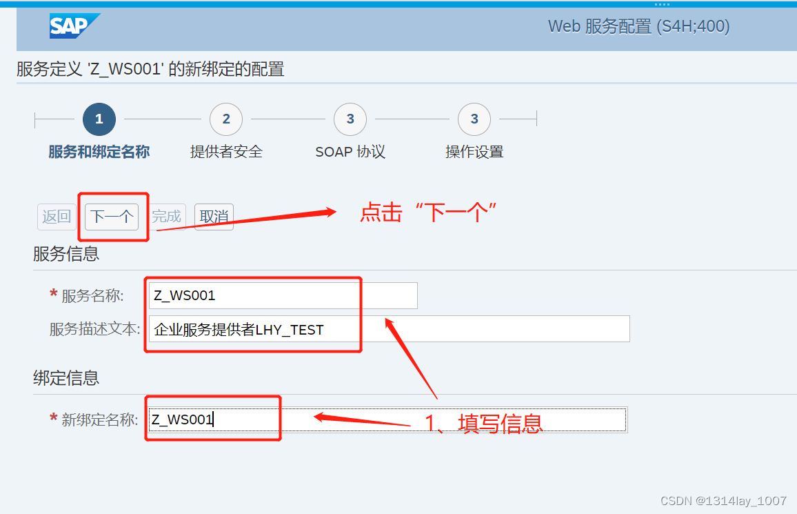The image size is (797, 514).
Task: Focus the 服务描述文本 input field
Action: pos(390,329)
